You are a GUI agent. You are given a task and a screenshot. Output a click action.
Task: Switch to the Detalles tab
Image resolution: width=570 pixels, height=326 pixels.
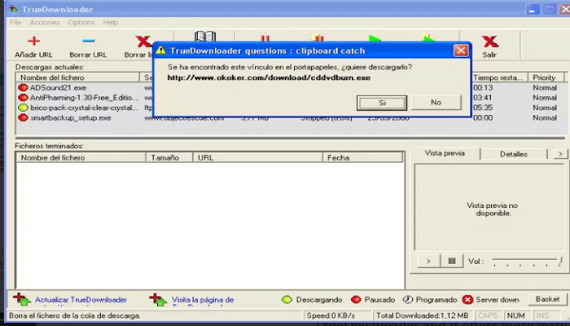tap(514, 154)
